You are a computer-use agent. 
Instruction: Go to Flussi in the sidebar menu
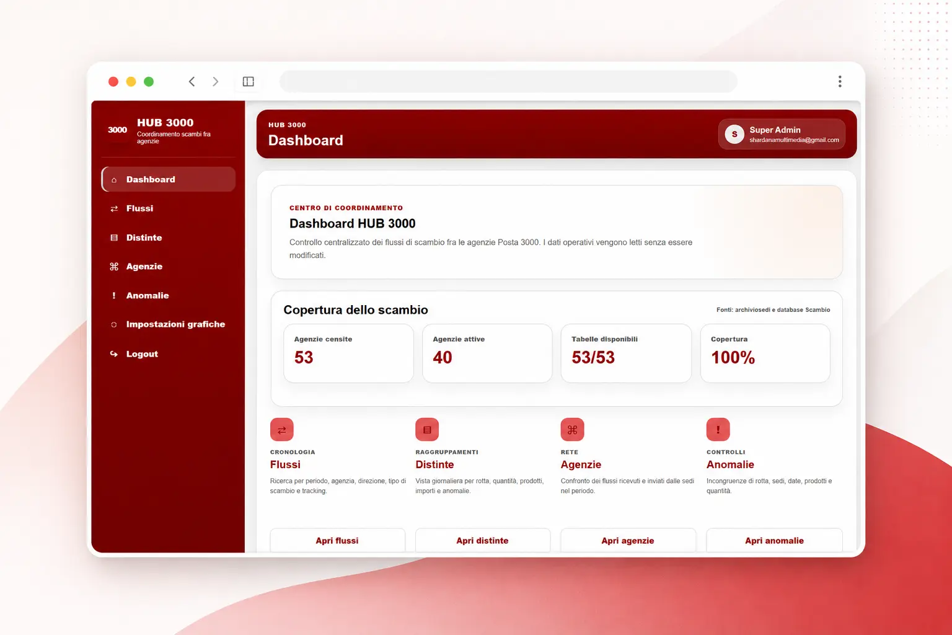point(169,208)
